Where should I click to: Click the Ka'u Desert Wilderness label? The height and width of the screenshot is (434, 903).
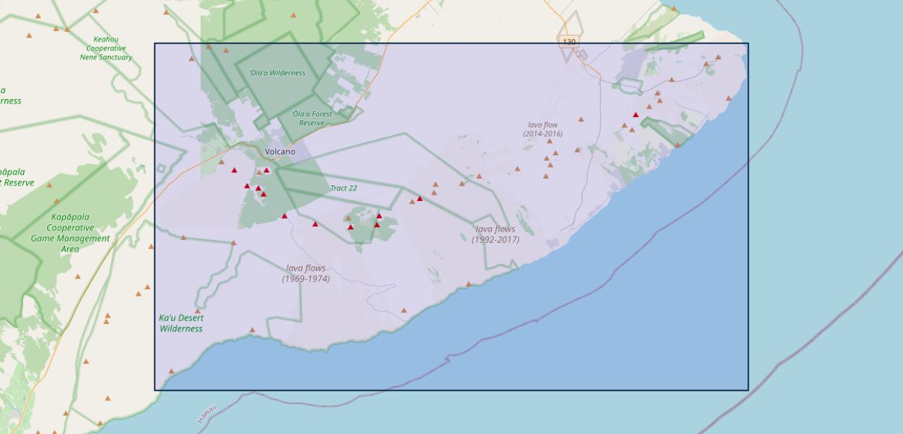point(181,323)
